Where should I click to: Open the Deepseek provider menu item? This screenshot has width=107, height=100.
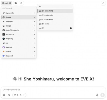tap(19, 56)
